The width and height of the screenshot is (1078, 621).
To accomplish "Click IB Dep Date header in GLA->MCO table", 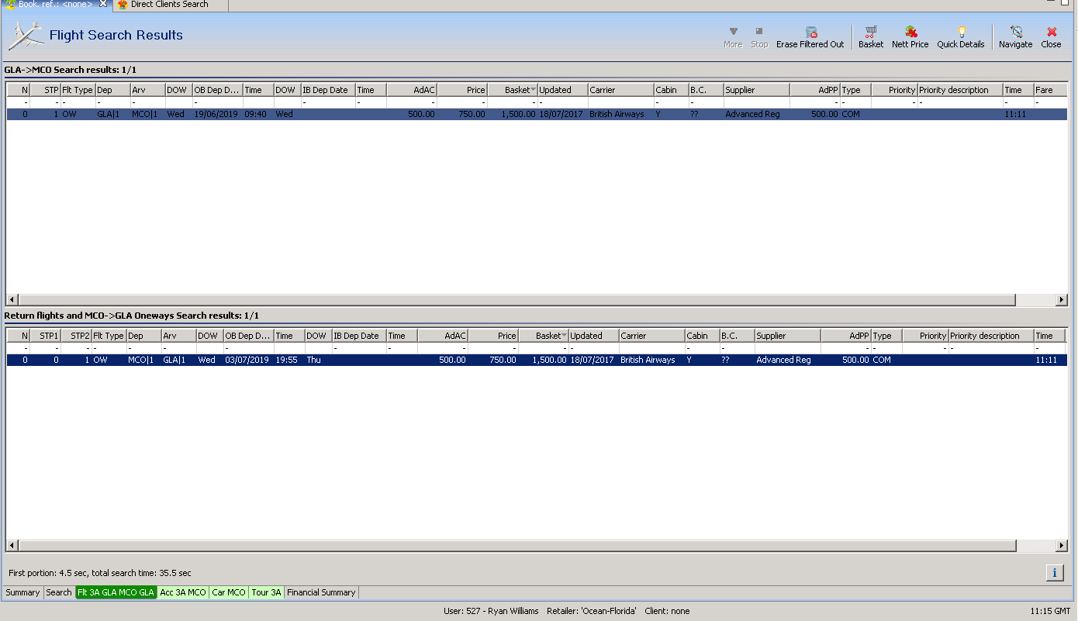I will pyautogui.click(x=328, y=90).
